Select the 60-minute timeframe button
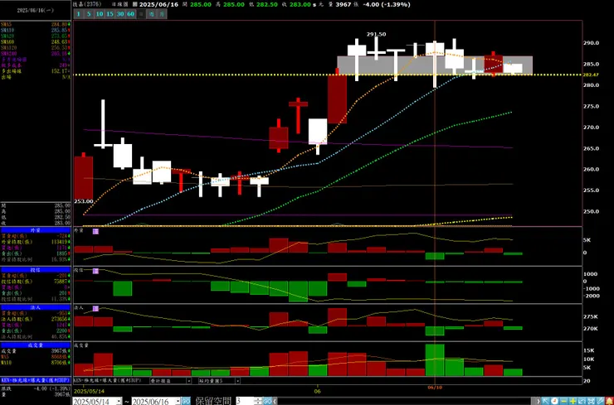The height and width of the screenshot is (405, 614). point(131,14)
